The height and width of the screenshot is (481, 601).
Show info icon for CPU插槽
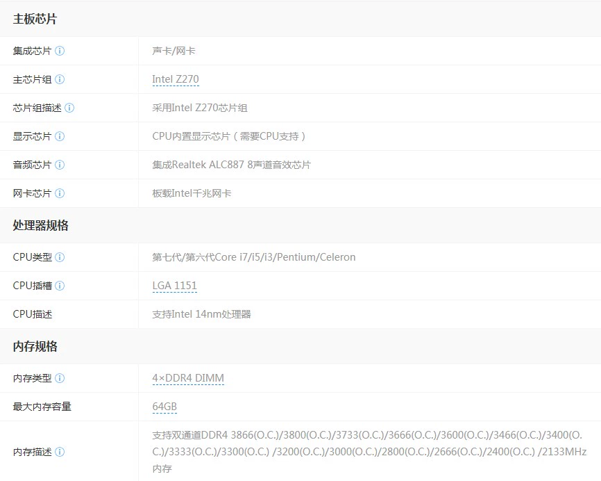[60, 286]
